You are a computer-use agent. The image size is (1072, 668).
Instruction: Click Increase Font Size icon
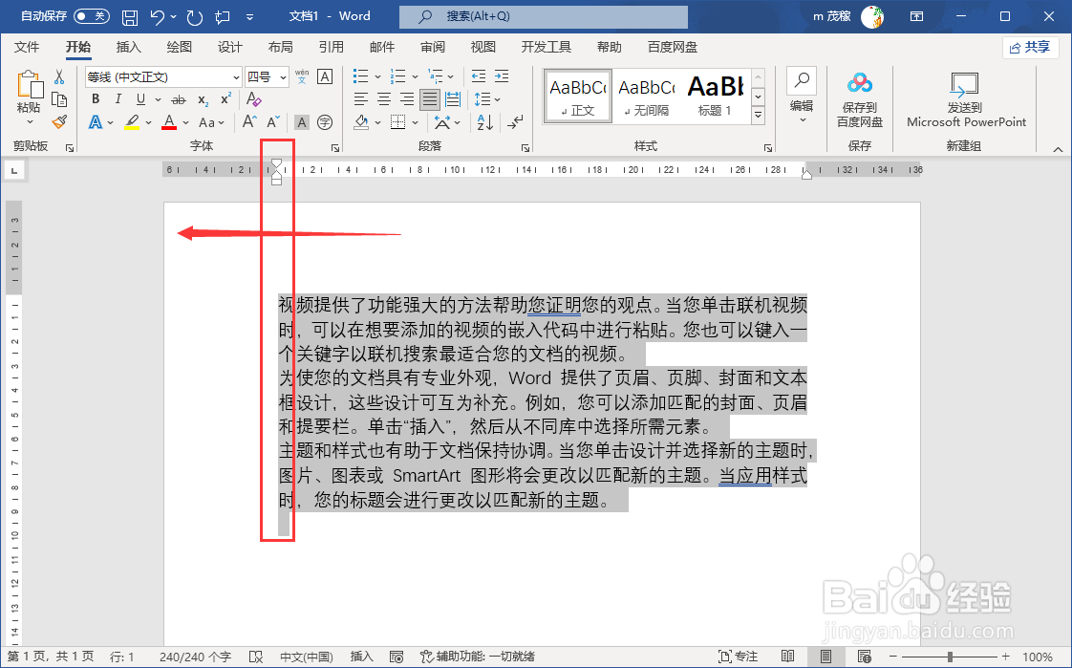(249, 122)
